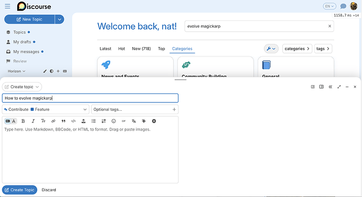Open Topics in the sidebar

19,32
